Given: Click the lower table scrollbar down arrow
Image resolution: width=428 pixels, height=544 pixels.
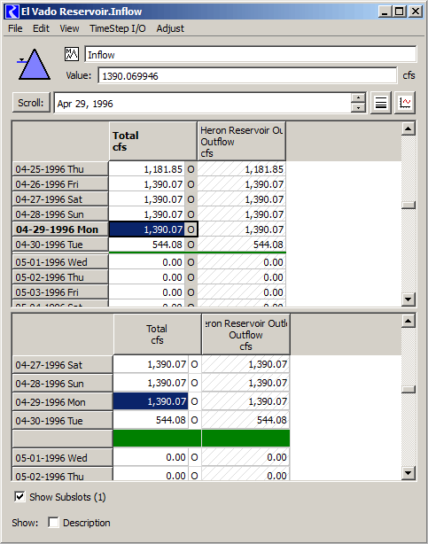Looking at the screenshot, I should [409, 473].
